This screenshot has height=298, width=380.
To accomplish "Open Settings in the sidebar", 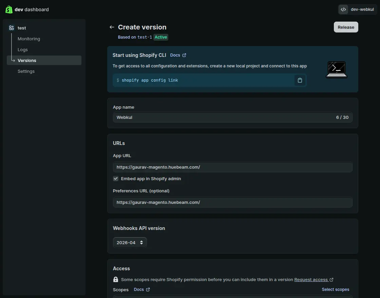I will pyautogui.click(x=26, y=71).
